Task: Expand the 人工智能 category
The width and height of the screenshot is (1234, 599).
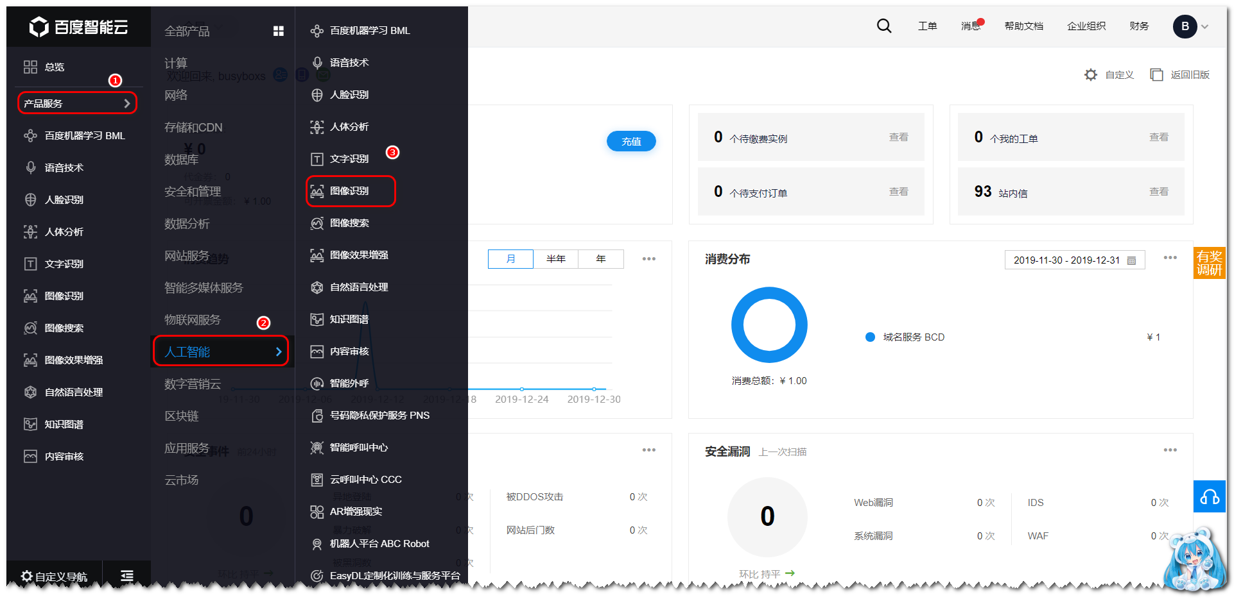Action: pos(221,351)
